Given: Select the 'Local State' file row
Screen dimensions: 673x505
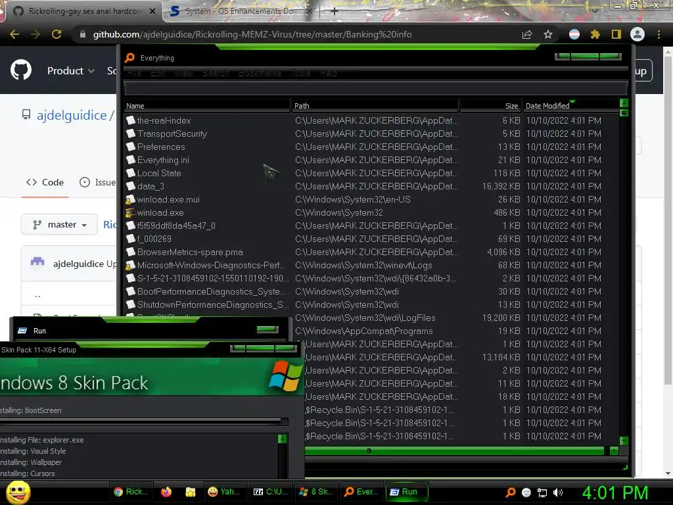Looking at the screenshot, I should pos(371,173).
